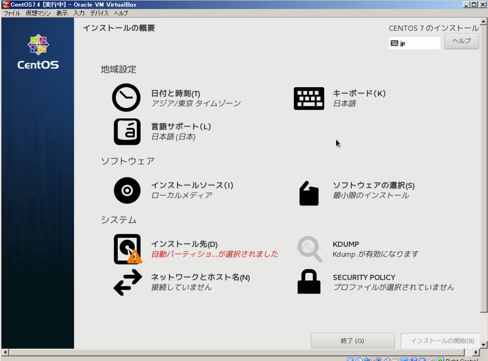Click the vertical scrollbar down arrow
This screenshot has height=361, width=488.
[x=483, y=344]
